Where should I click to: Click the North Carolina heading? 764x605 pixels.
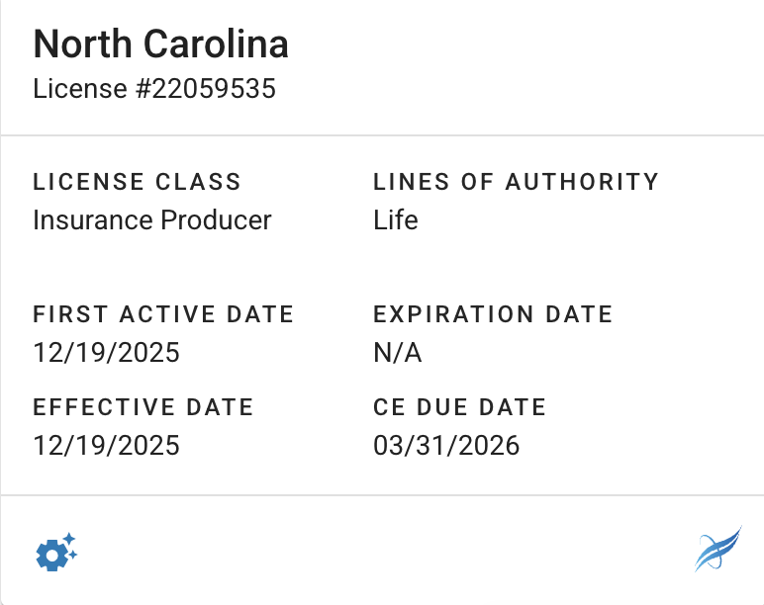pos(160,44)
